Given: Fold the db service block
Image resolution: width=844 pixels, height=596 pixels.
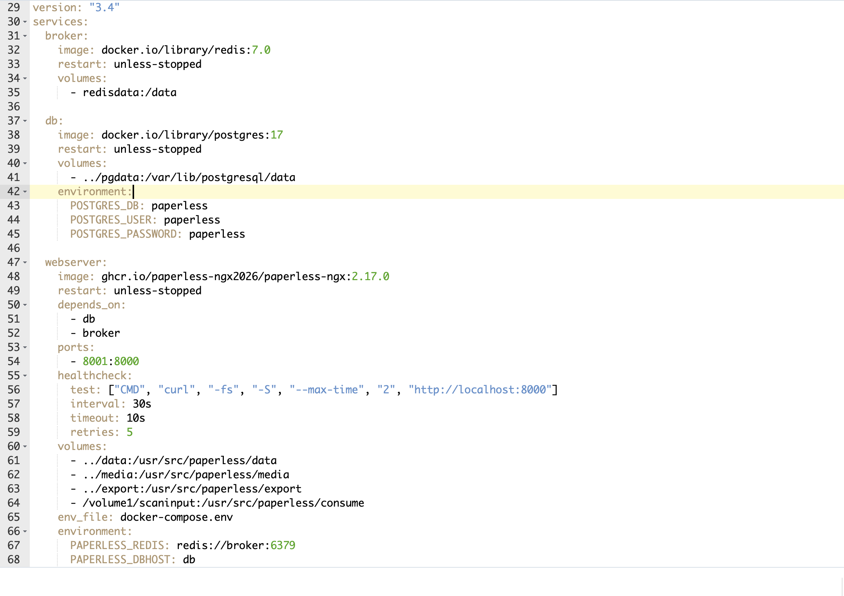Looking at the screenshot, I should click(x=25, y=121).
